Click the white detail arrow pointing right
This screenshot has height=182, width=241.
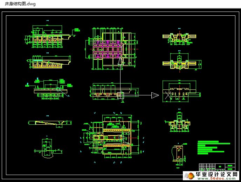[x=155, y=95]
